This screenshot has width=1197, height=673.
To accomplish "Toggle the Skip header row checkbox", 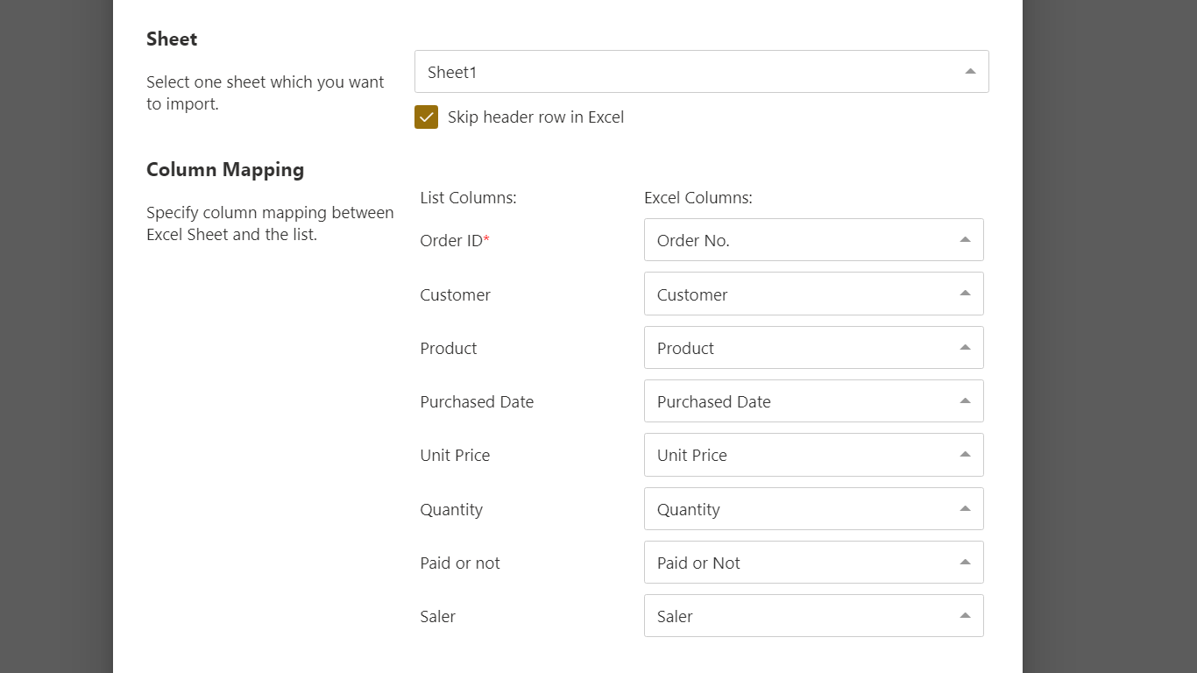I will [426, 117].
